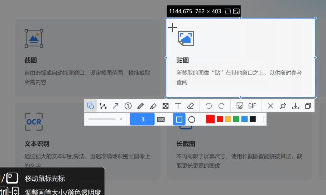Toggle rounded corner selection icon
The image size is (326, 195).
227,11
